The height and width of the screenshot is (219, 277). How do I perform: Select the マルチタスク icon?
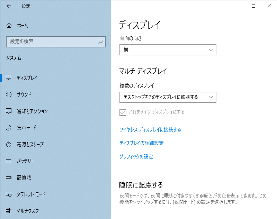pos(8,211)
